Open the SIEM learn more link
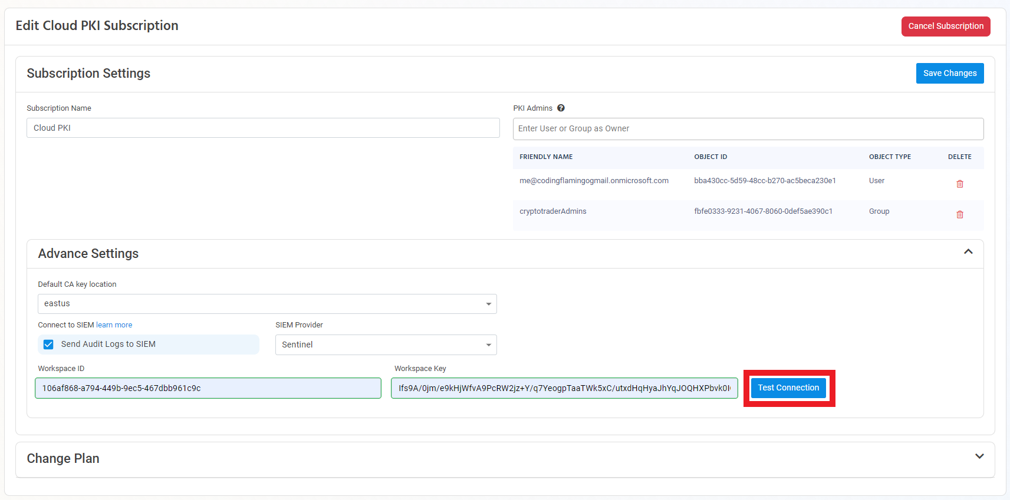Viewport: 1010px width, 500px height. [114, 325]
